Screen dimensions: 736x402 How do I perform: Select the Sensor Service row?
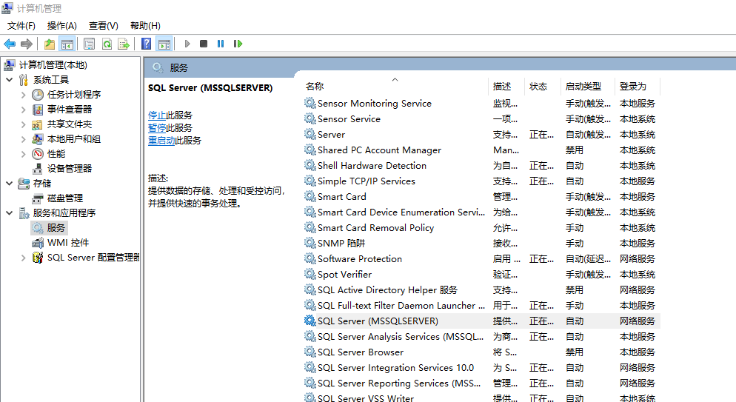pyautogui.click(x=481, y=118)
